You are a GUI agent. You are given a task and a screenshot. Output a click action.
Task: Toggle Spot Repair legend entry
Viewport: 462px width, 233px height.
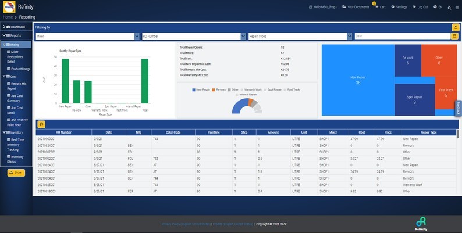[x=272, y=89]
